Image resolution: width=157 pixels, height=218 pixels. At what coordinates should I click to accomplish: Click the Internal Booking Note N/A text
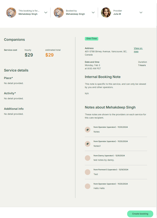87,93
